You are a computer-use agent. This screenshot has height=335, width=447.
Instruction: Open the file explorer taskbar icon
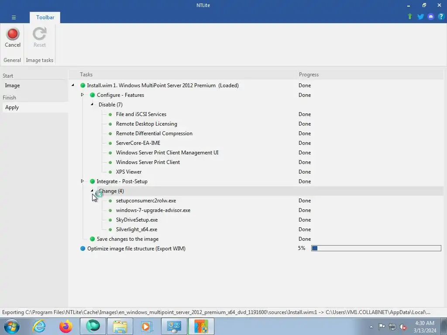[x=120, y=326]
